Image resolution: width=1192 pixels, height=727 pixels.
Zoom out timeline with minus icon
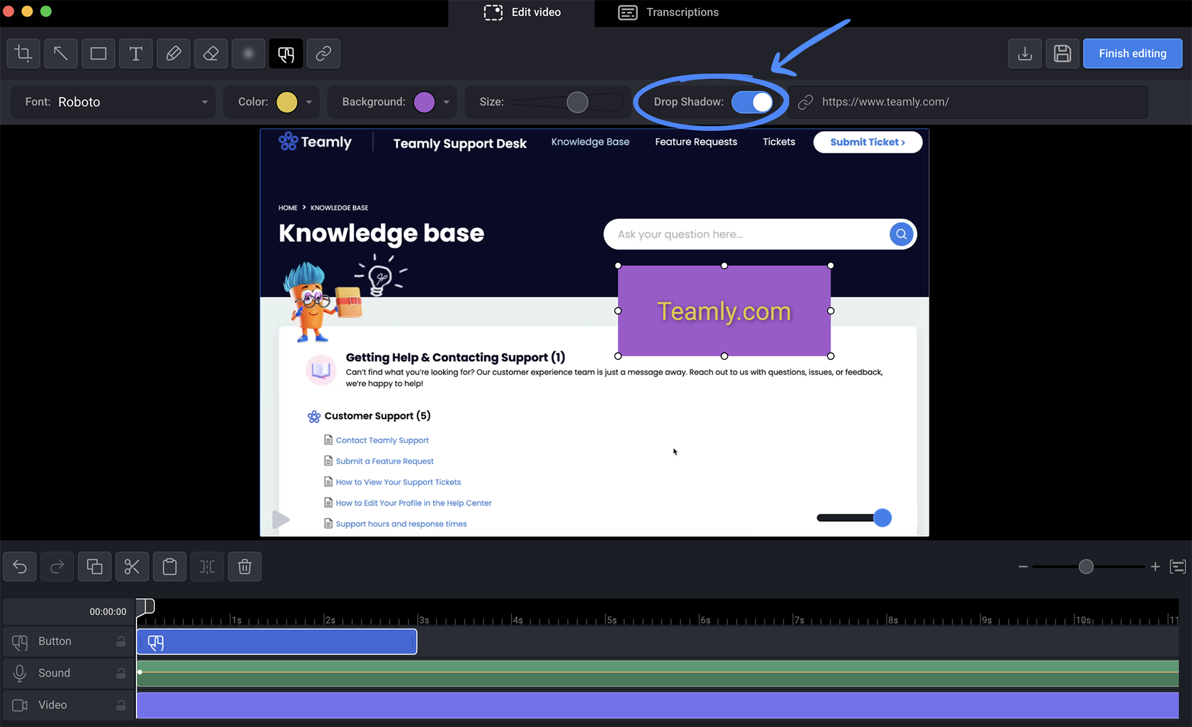[1023, 567]
